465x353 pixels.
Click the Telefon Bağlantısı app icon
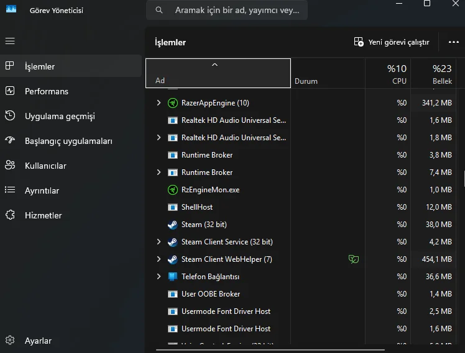[173, 277]
